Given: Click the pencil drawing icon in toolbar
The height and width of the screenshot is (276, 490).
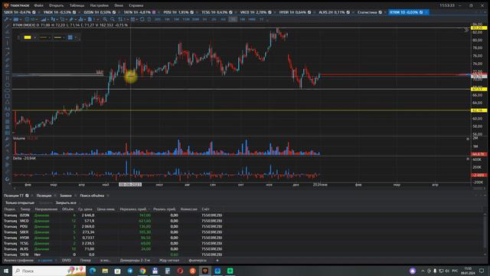Looking at the screenshot, I should [x=71, y=19].
